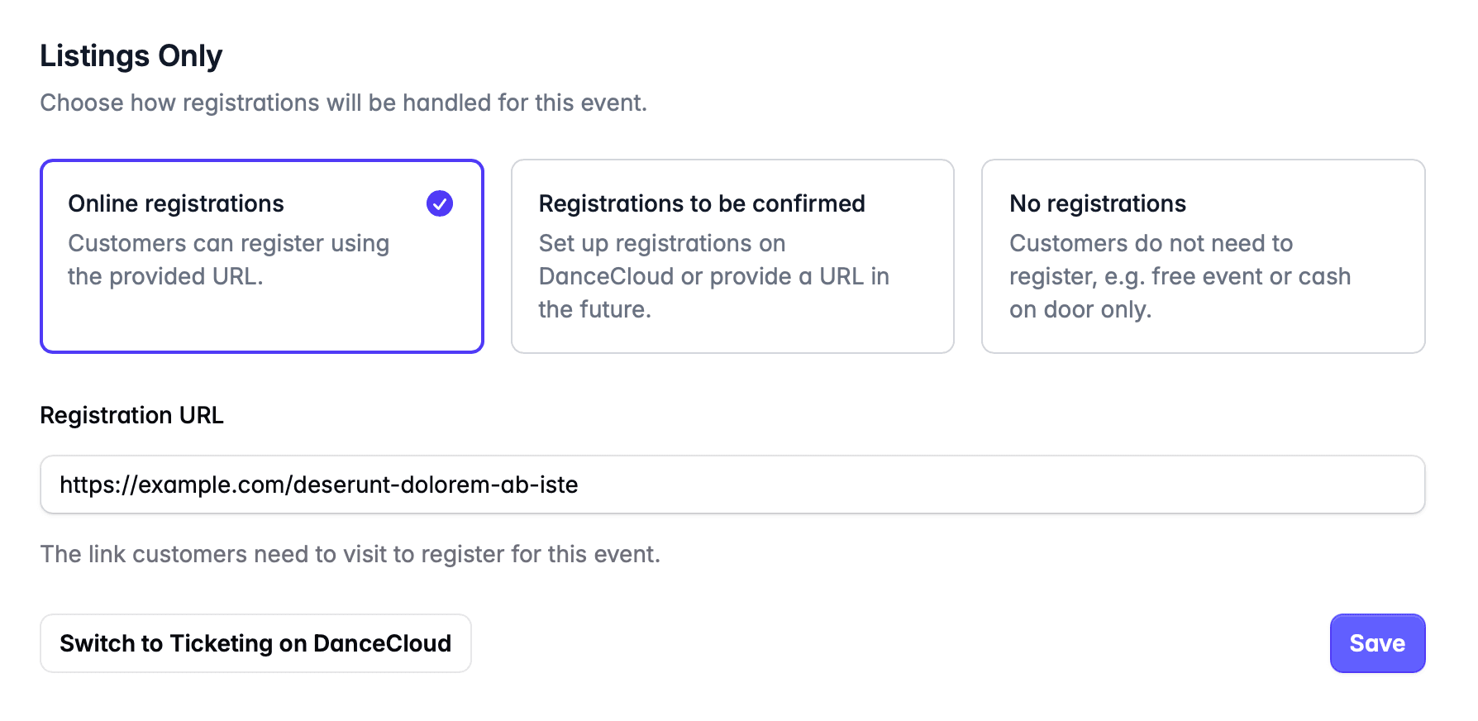Click the purple checkmark icon on Online registrations
1478x721 pixels.
click(440, 203)
